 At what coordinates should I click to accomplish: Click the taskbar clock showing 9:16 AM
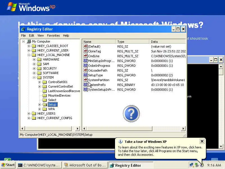coord(214,165)
